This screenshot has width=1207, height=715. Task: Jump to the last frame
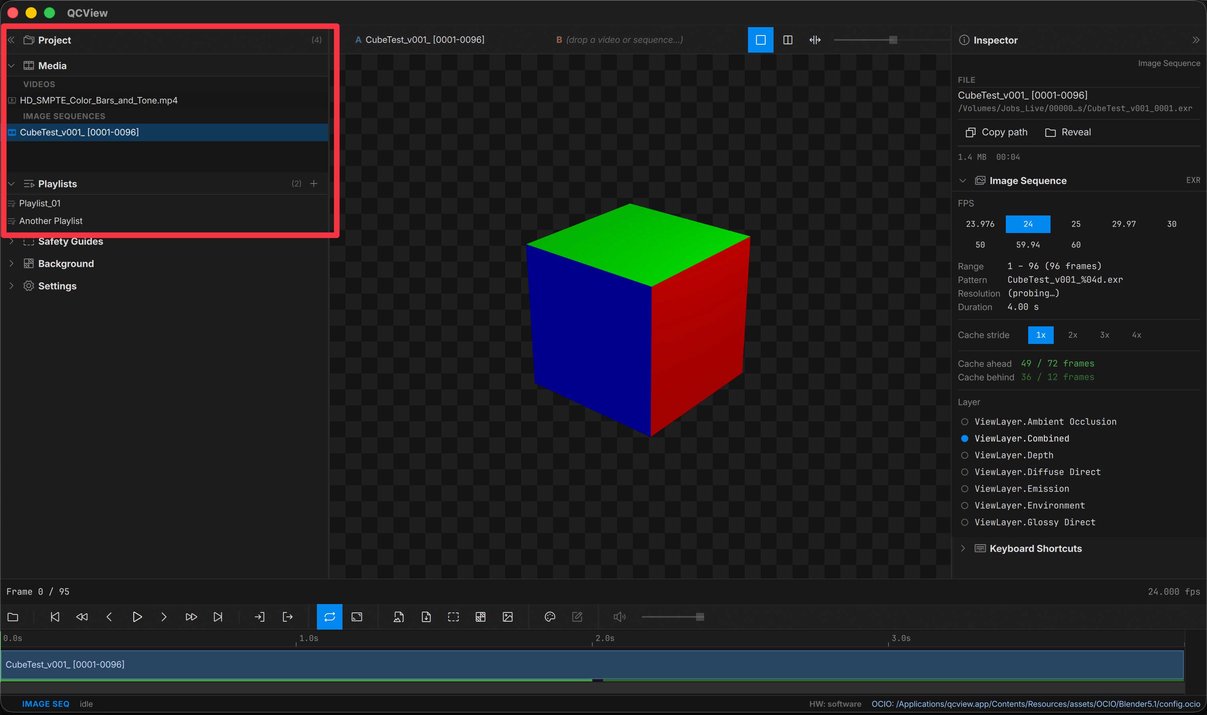point(218,617)
